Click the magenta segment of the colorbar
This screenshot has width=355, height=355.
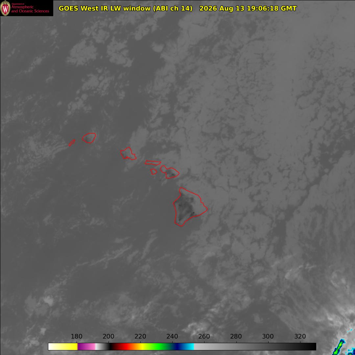click(x=86, y=346)
